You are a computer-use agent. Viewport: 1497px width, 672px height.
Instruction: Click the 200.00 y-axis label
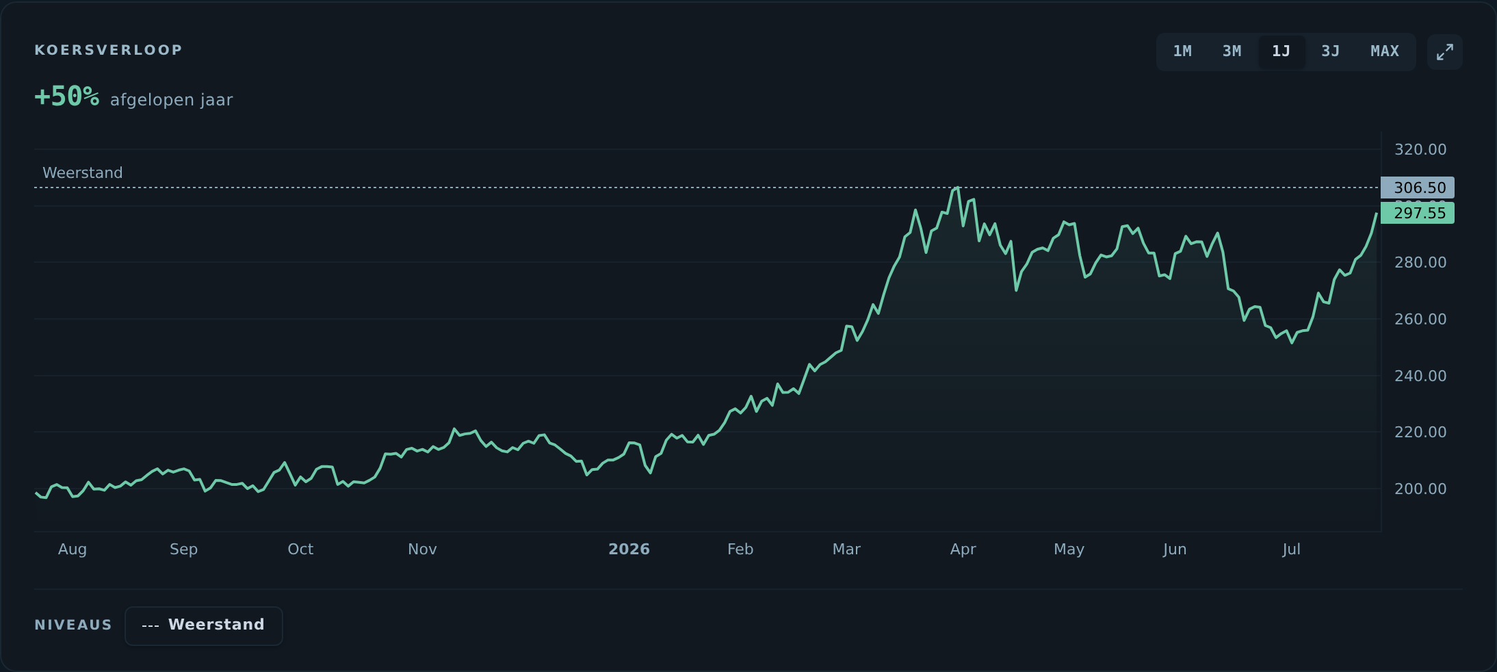(1420, 489)
